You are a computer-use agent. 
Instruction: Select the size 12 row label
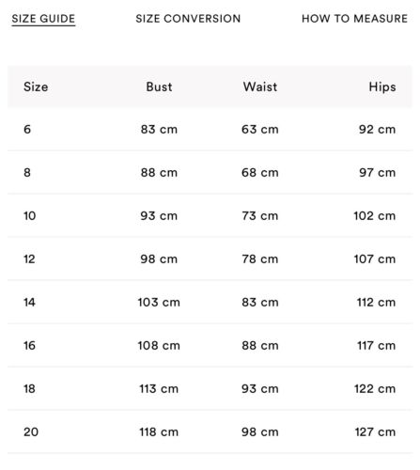[29, 258]
